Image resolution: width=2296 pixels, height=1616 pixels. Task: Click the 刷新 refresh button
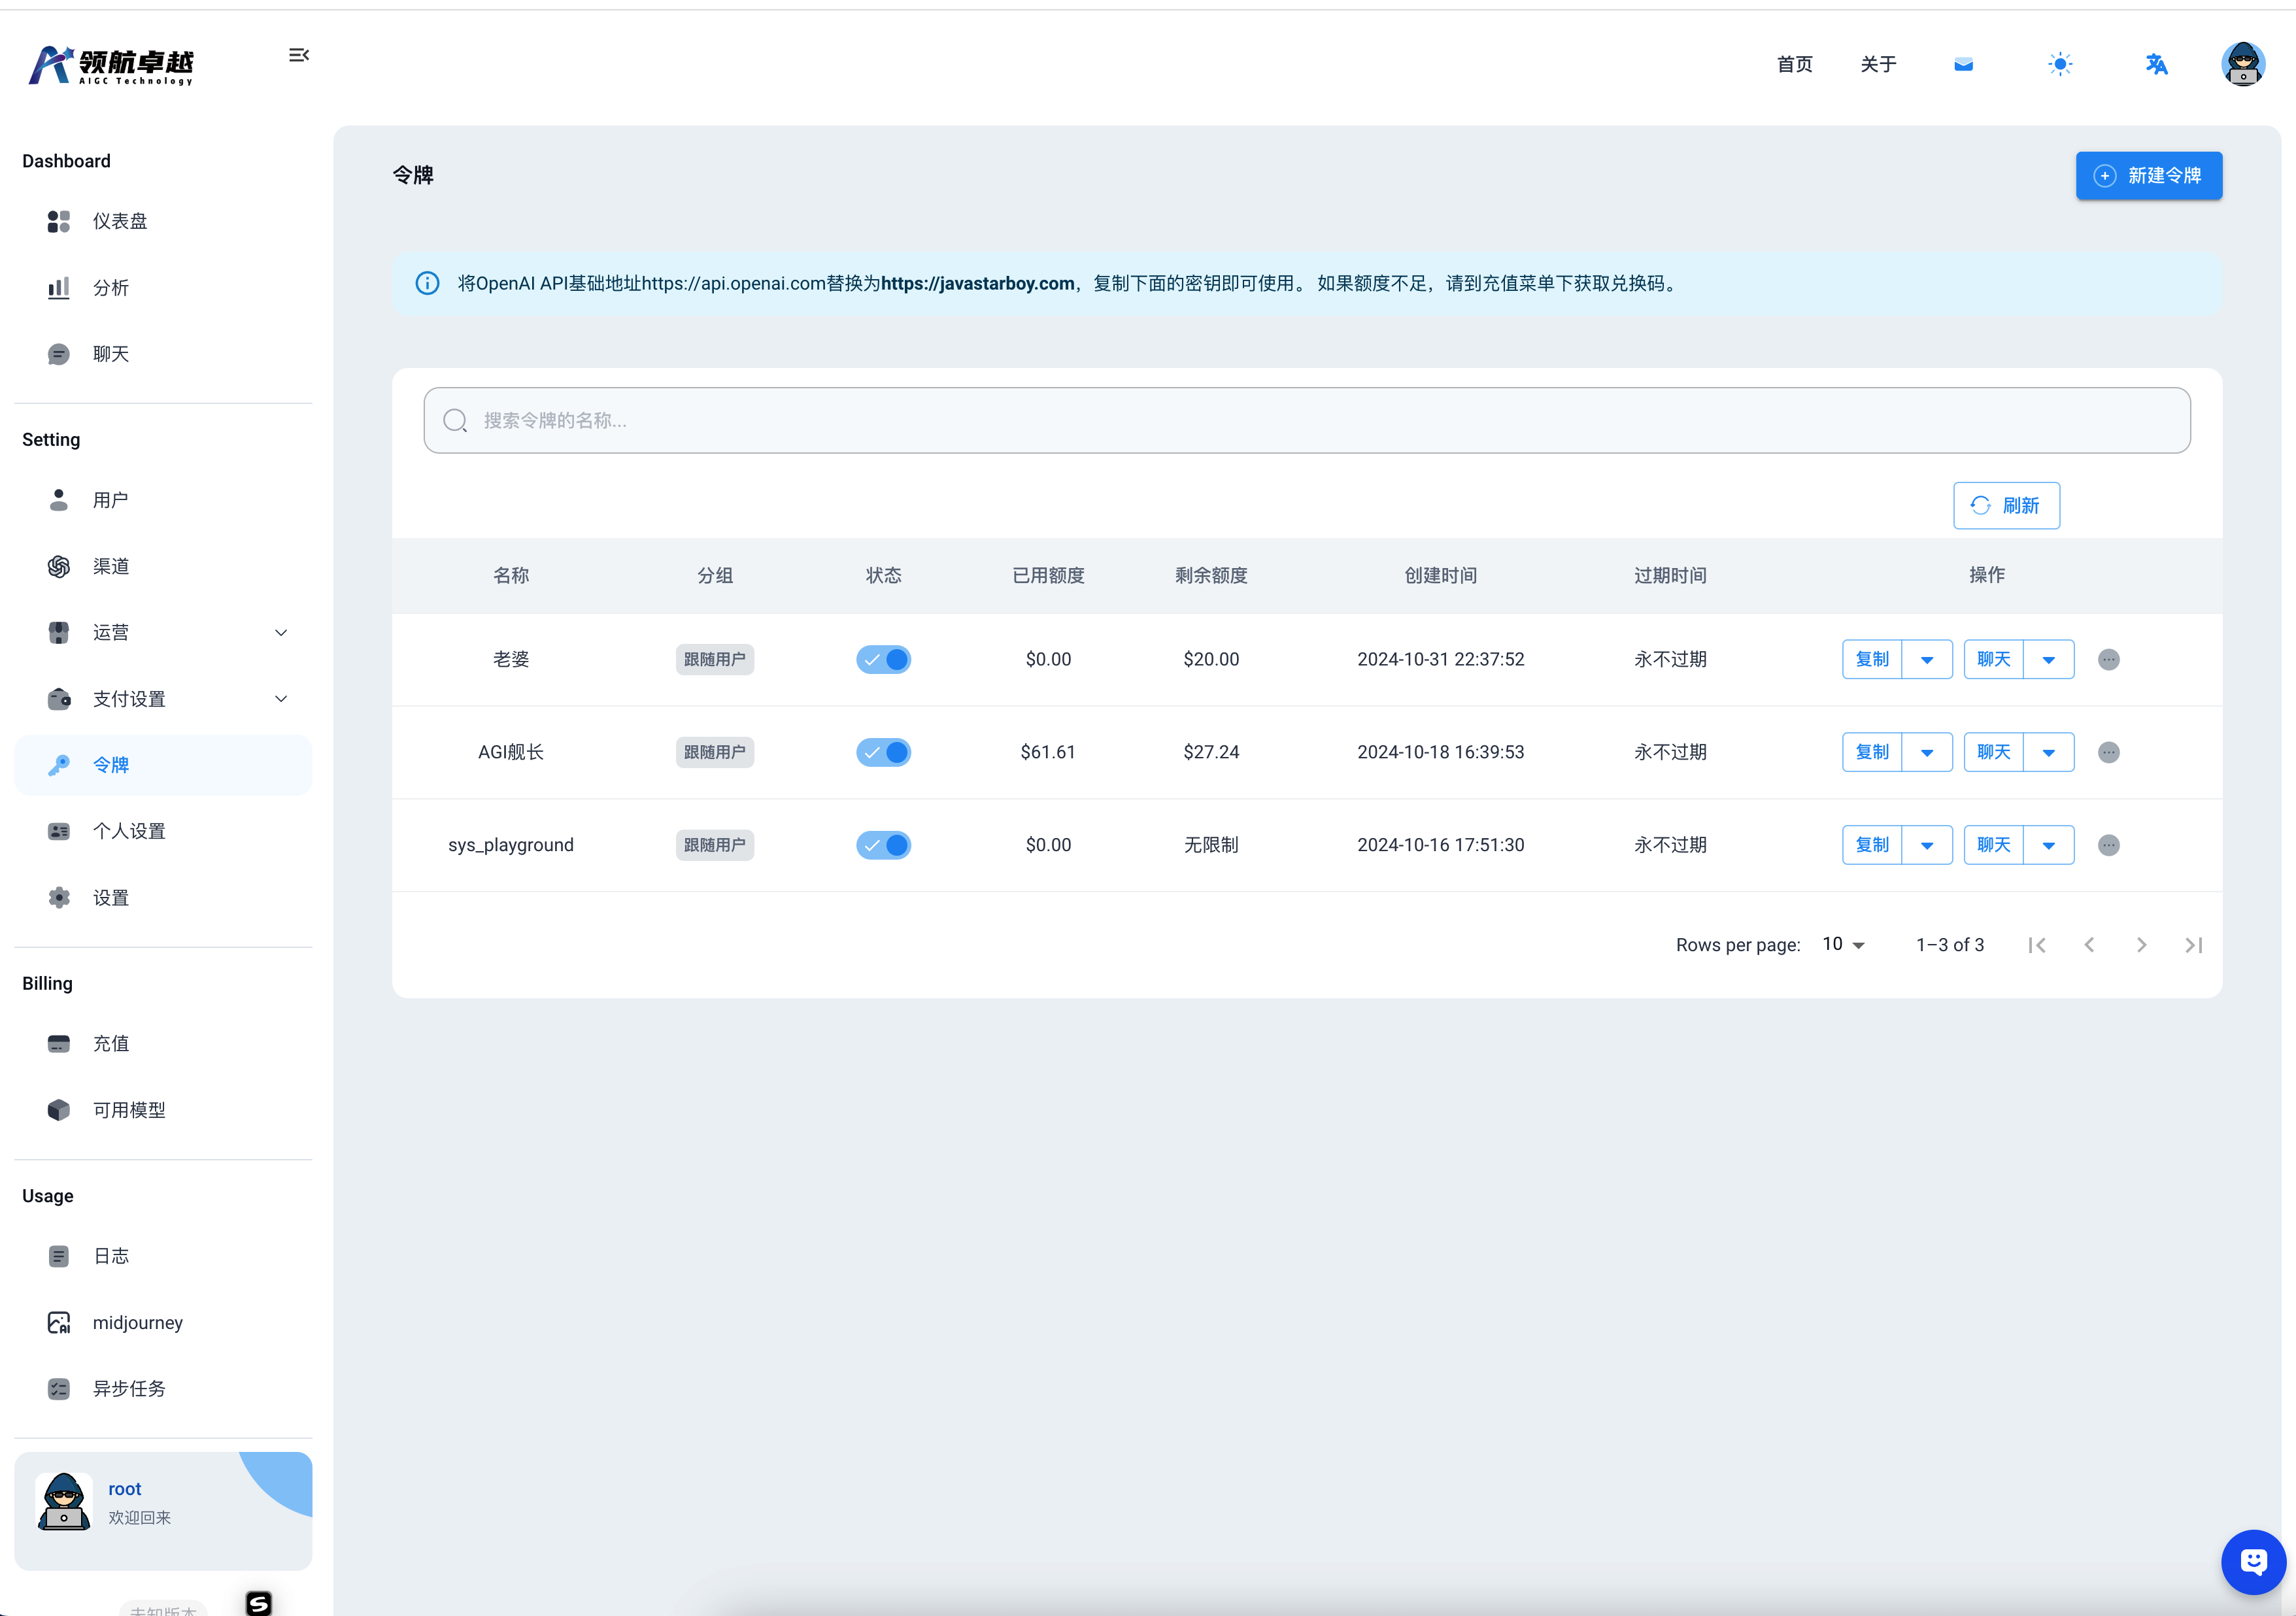[2005, 506]
